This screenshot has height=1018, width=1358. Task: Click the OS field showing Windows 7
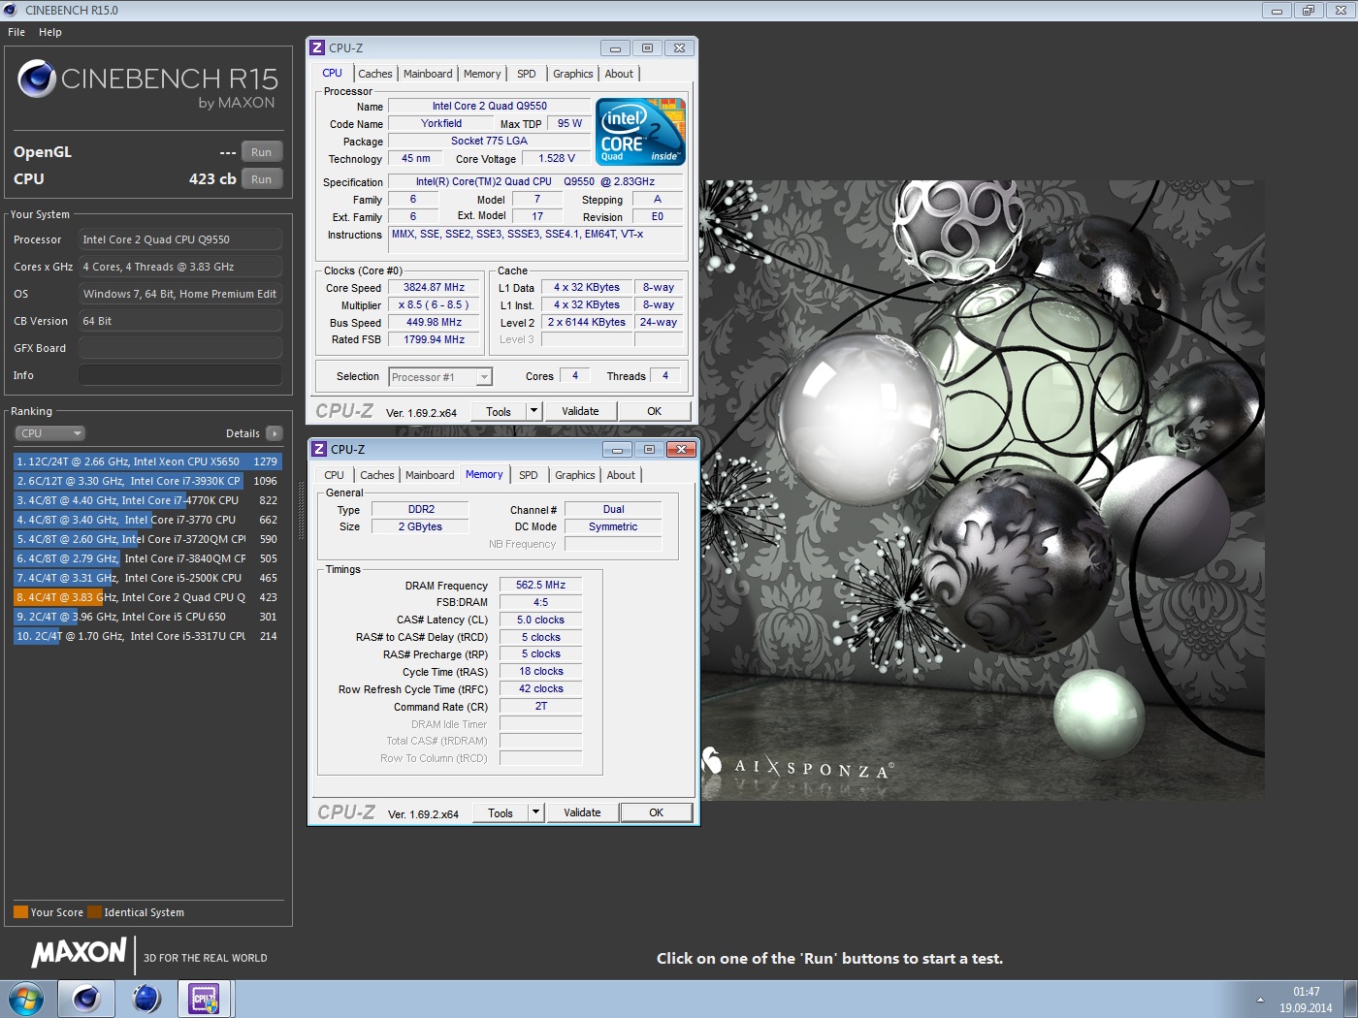tap(180, 294)
